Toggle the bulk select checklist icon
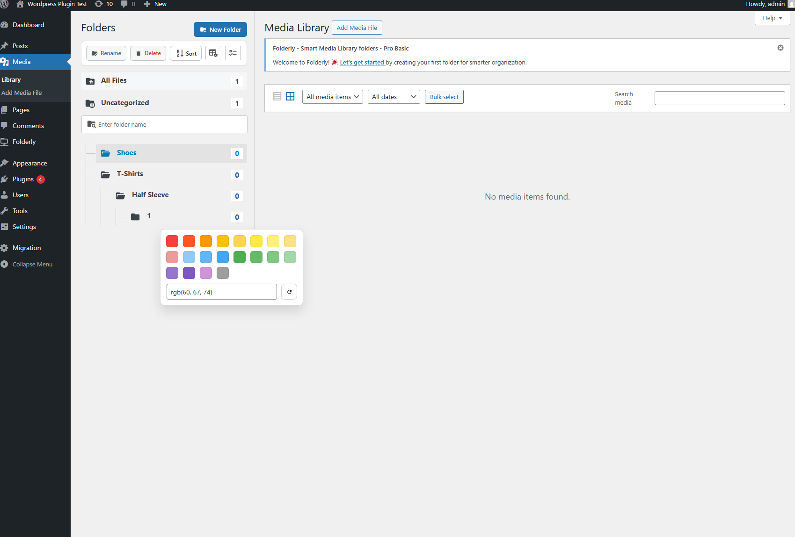 [233, 53]
